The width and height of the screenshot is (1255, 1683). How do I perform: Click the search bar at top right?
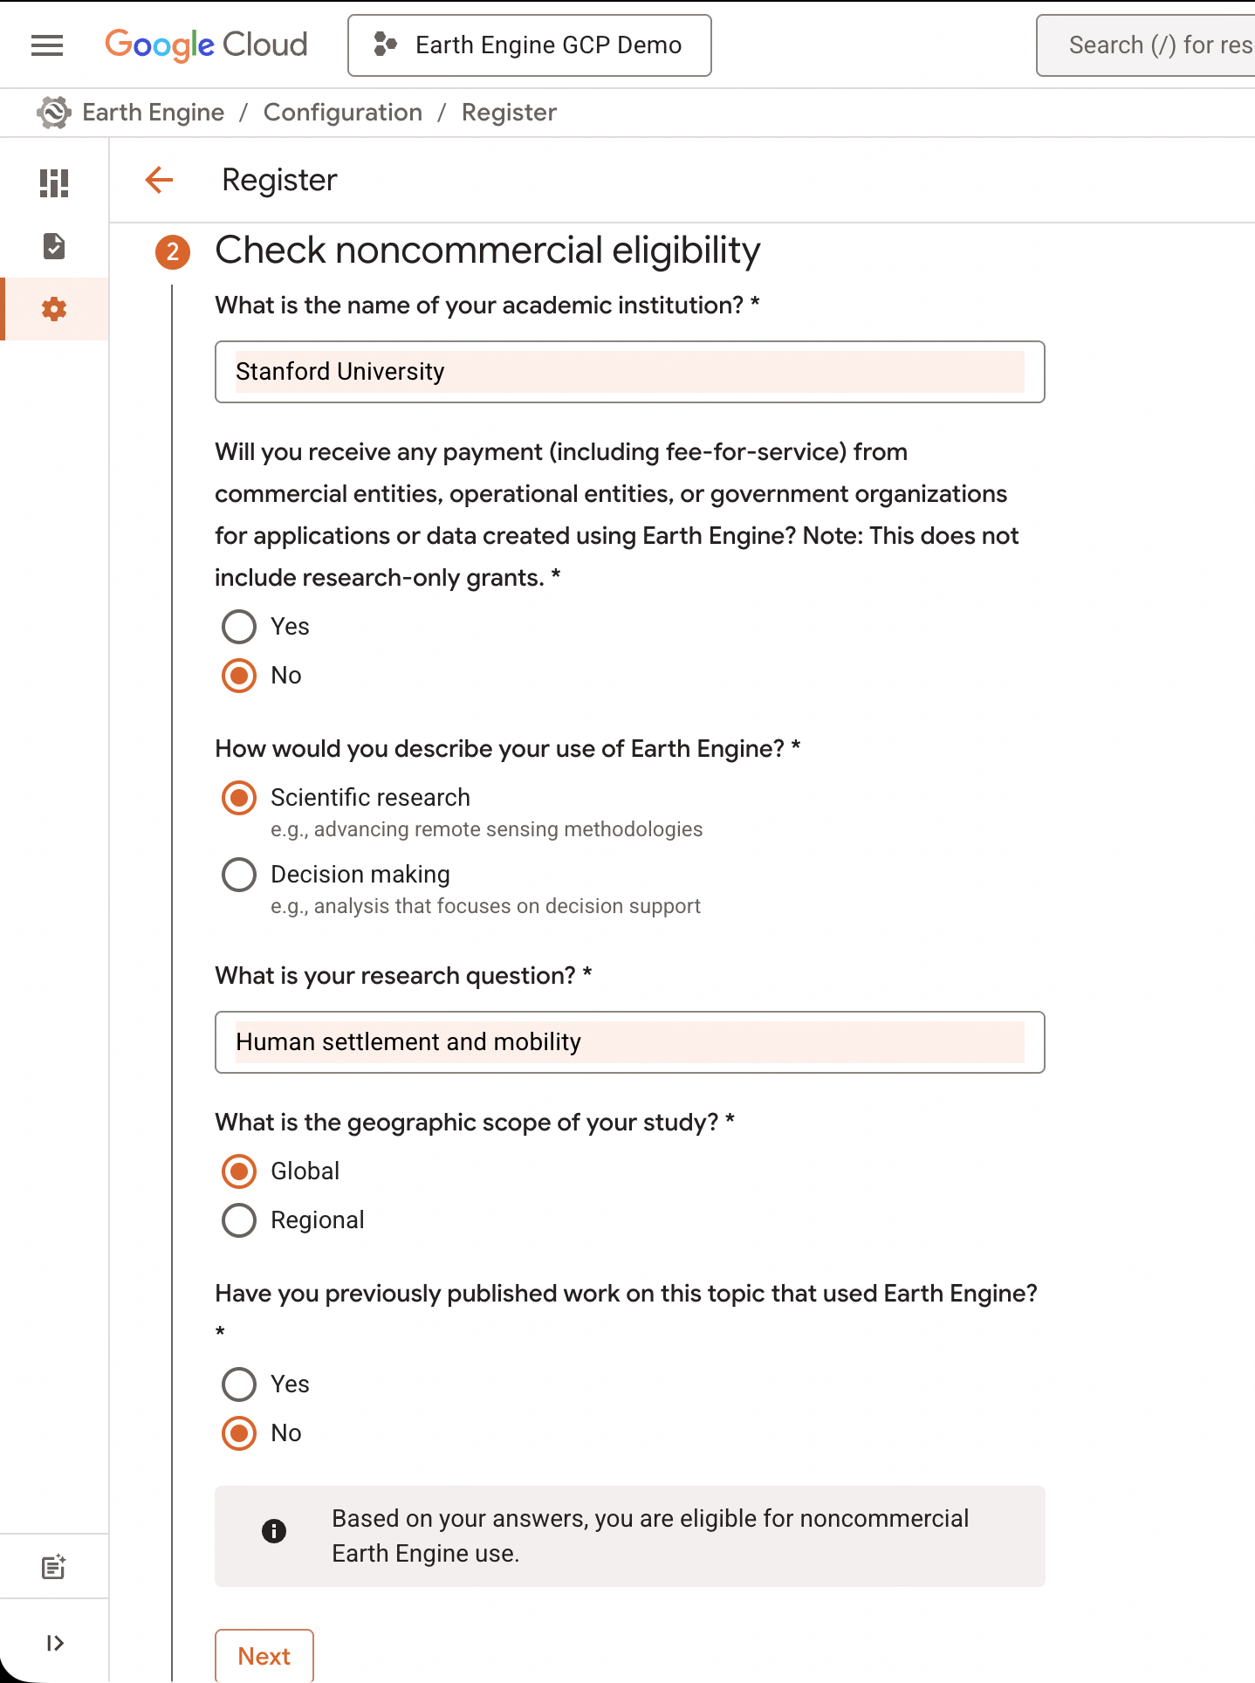1152,45
